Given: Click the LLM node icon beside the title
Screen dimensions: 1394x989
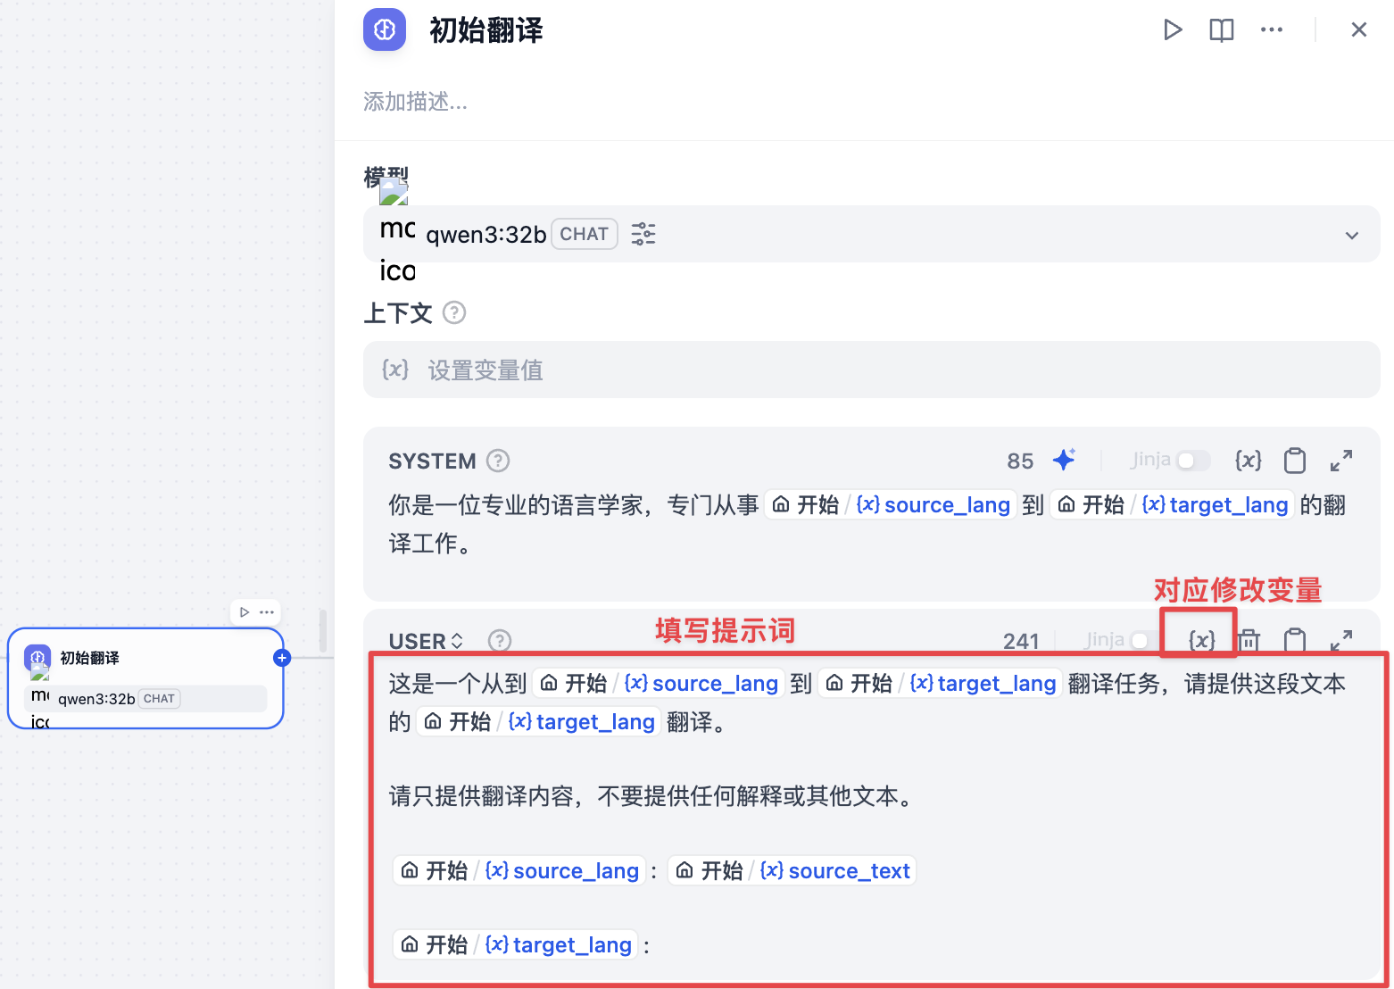Looking at the screenshot, I should (x=385, y=30).
